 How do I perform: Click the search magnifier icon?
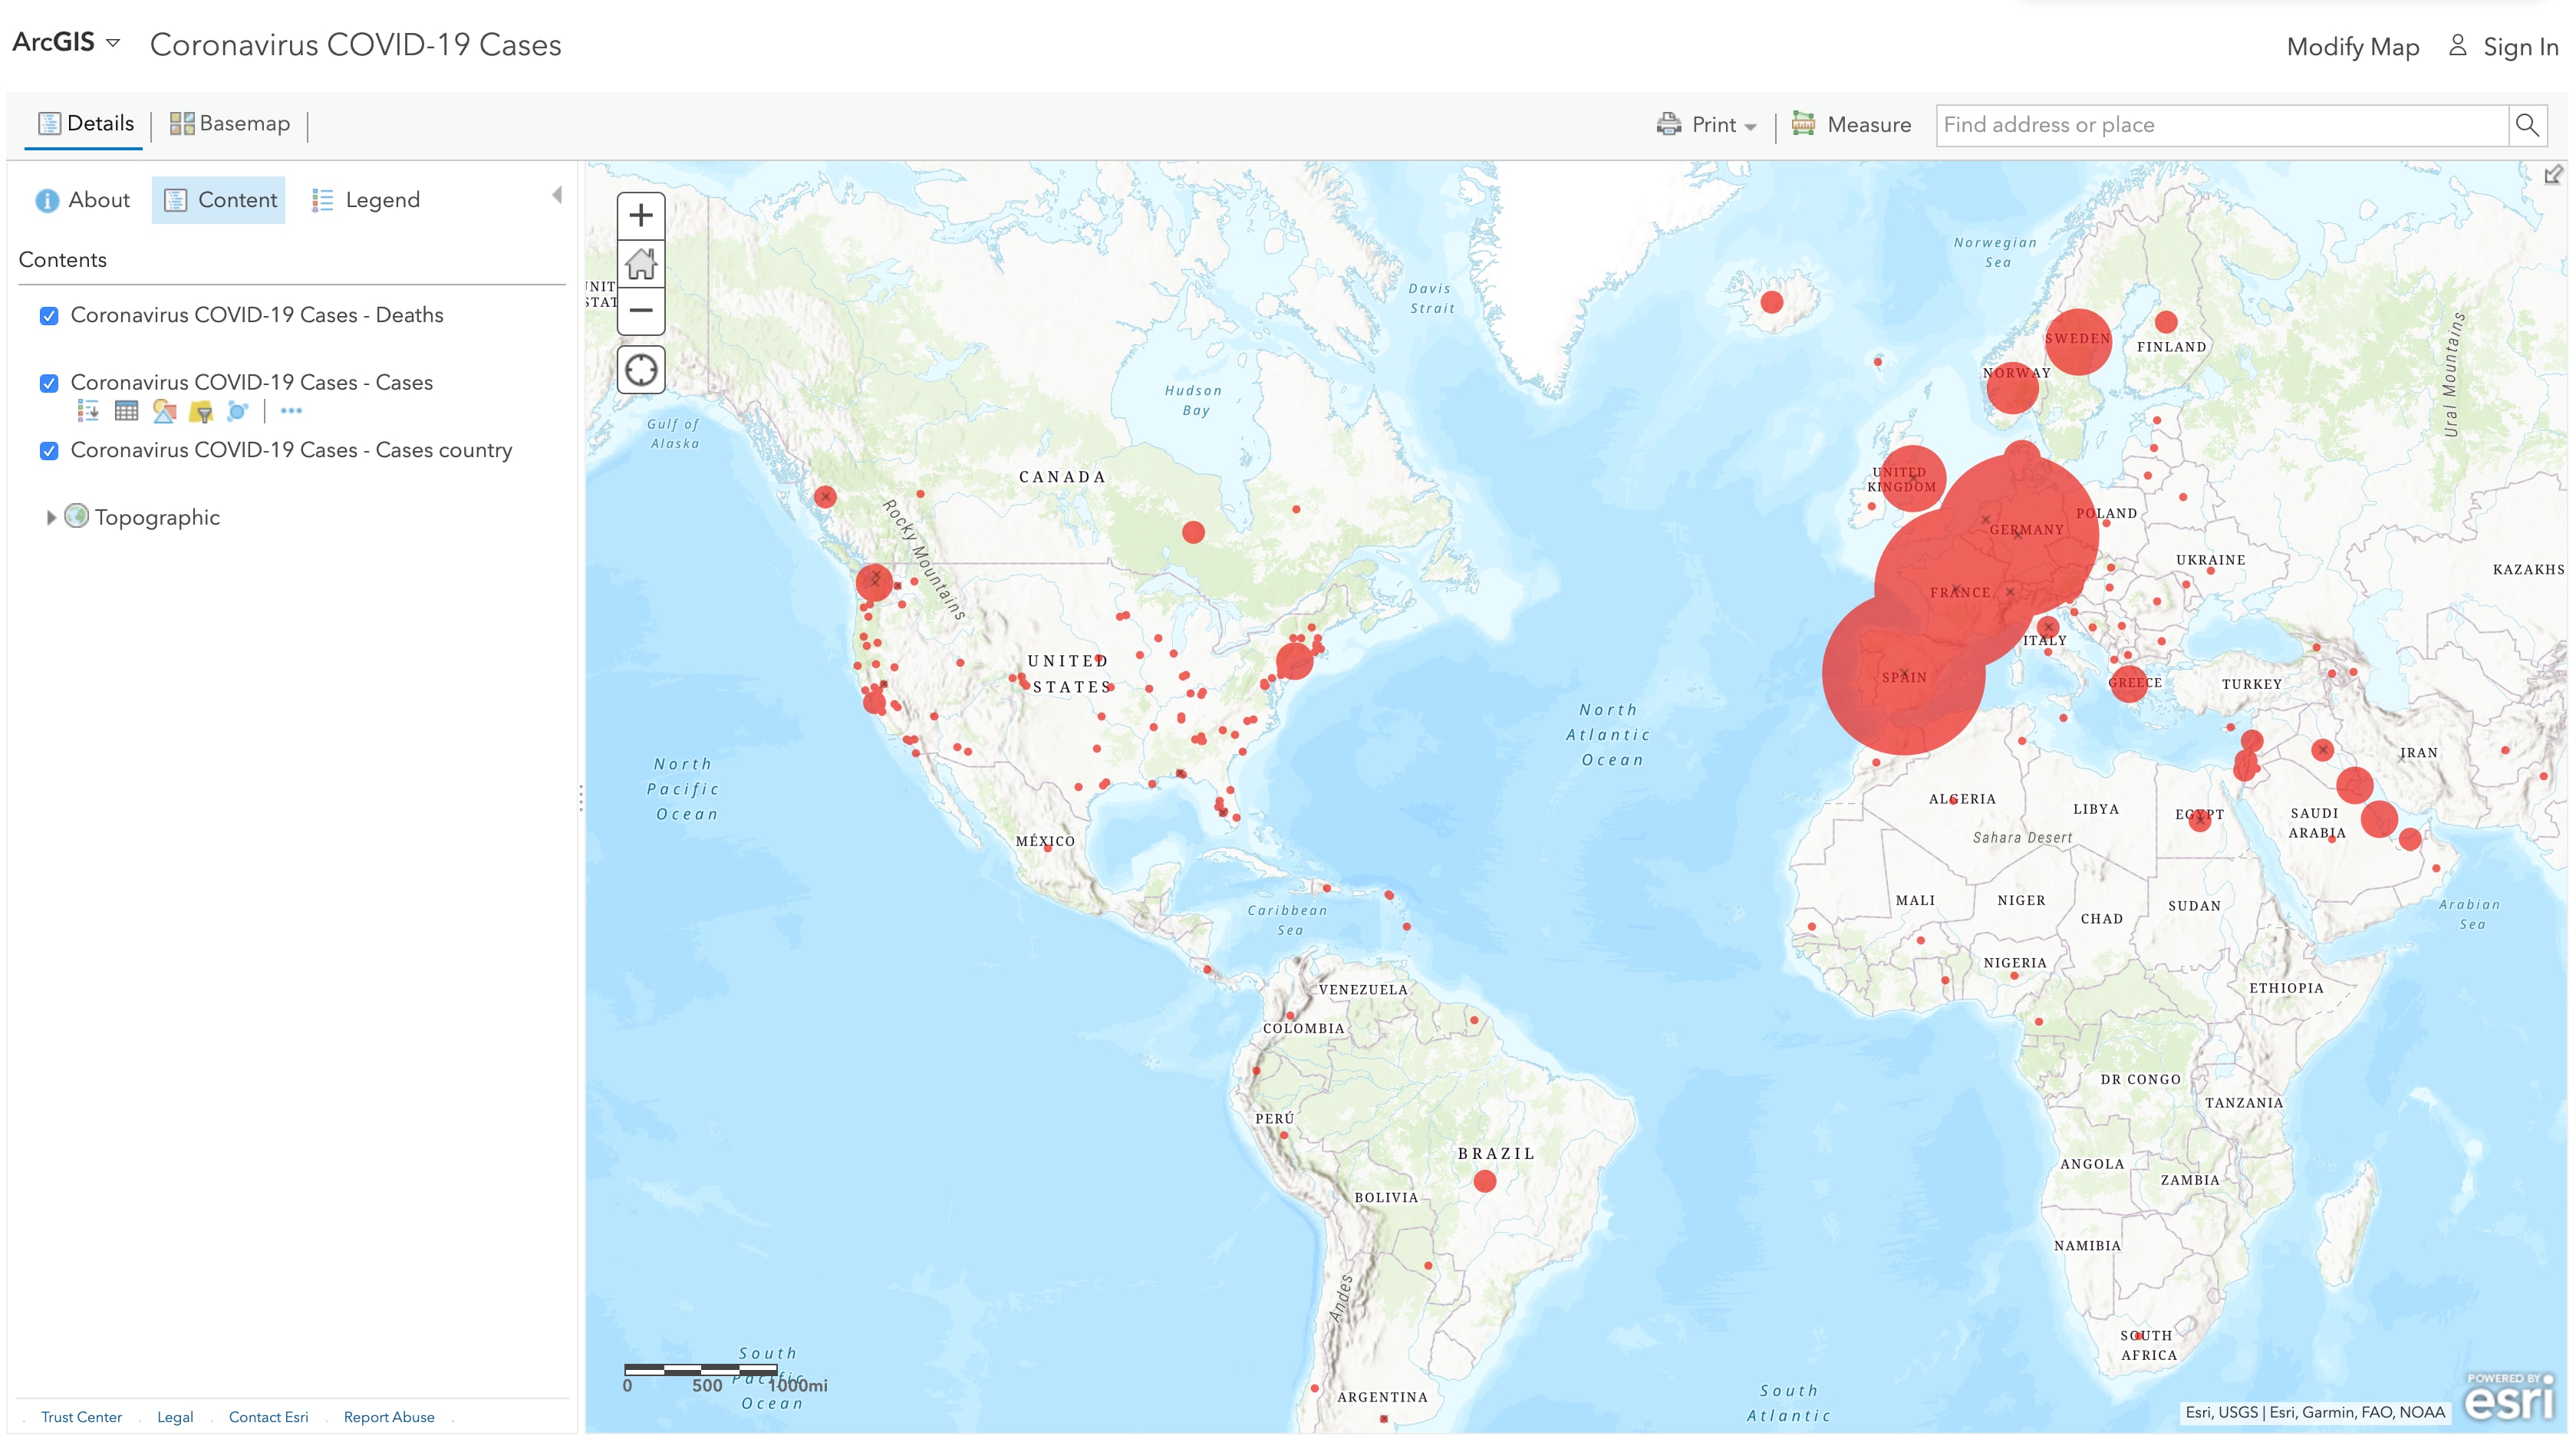tap(2526, 125)
